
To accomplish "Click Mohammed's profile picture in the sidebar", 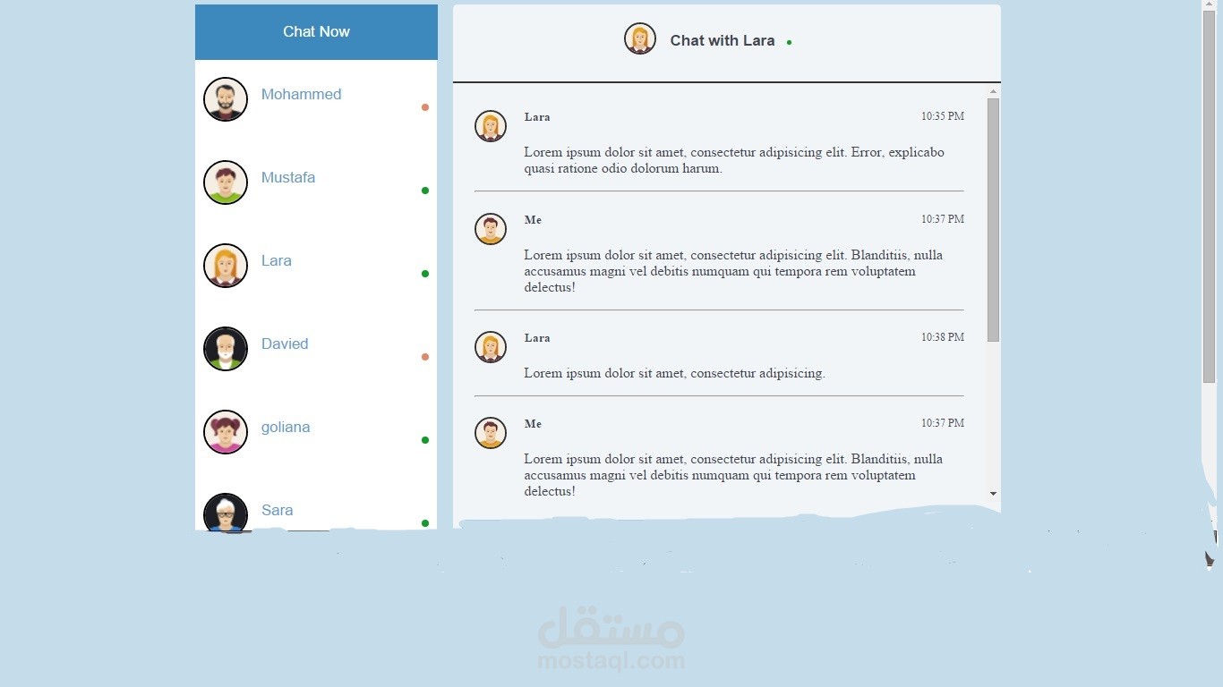I will (x=225, y=98).
